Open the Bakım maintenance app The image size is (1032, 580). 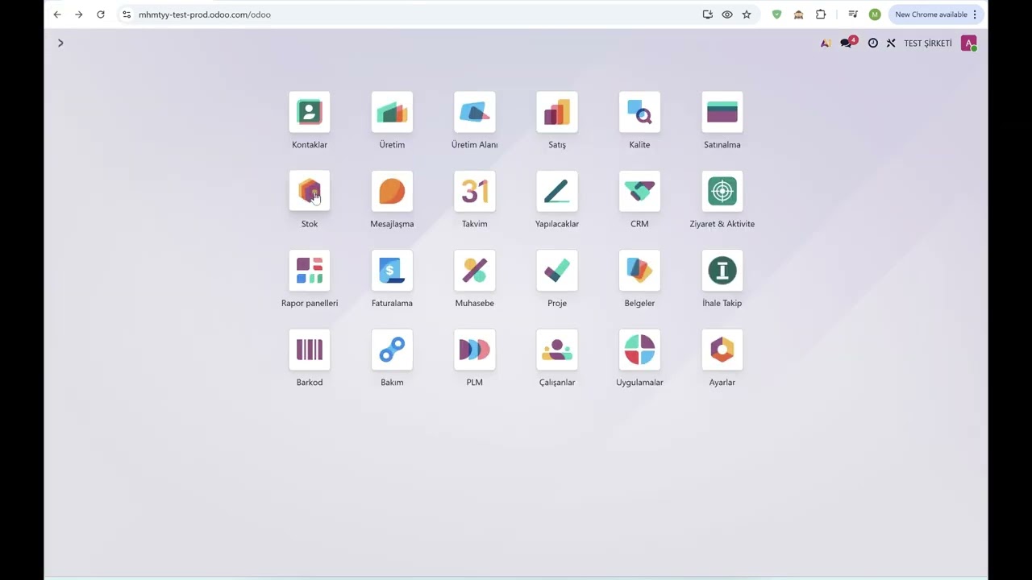point(392,350)
